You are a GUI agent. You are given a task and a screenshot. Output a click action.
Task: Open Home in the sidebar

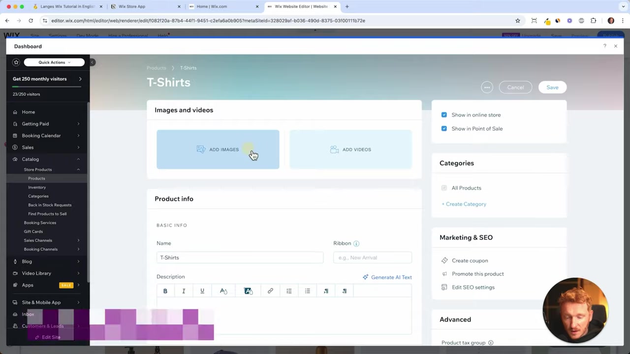pyautogui.click(x=29, y=112)
